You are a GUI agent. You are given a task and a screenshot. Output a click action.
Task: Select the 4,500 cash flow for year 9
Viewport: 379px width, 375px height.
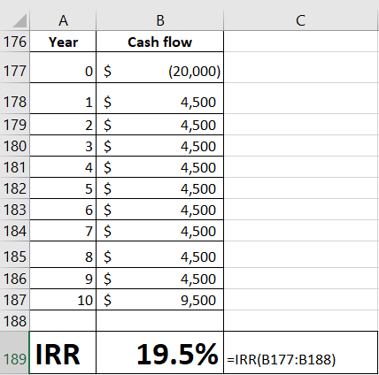pyautogui.click(x=160, y=279)
